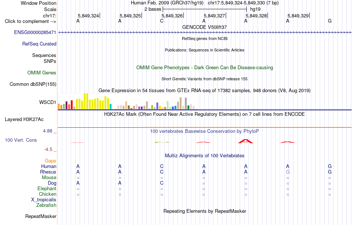The height and width of the screenshot is (225, 352).
Task: Click the orange Gaps label
Action: [50, 161]
